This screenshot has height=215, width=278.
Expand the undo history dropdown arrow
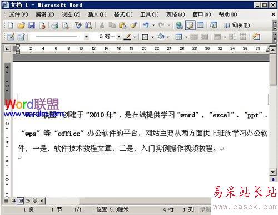click(153, 25)
